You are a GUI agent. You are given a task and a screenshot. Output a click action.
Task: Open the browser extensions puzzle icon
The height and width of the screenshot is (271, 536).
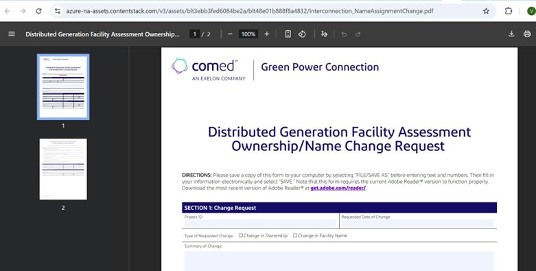tap(509, 11)
